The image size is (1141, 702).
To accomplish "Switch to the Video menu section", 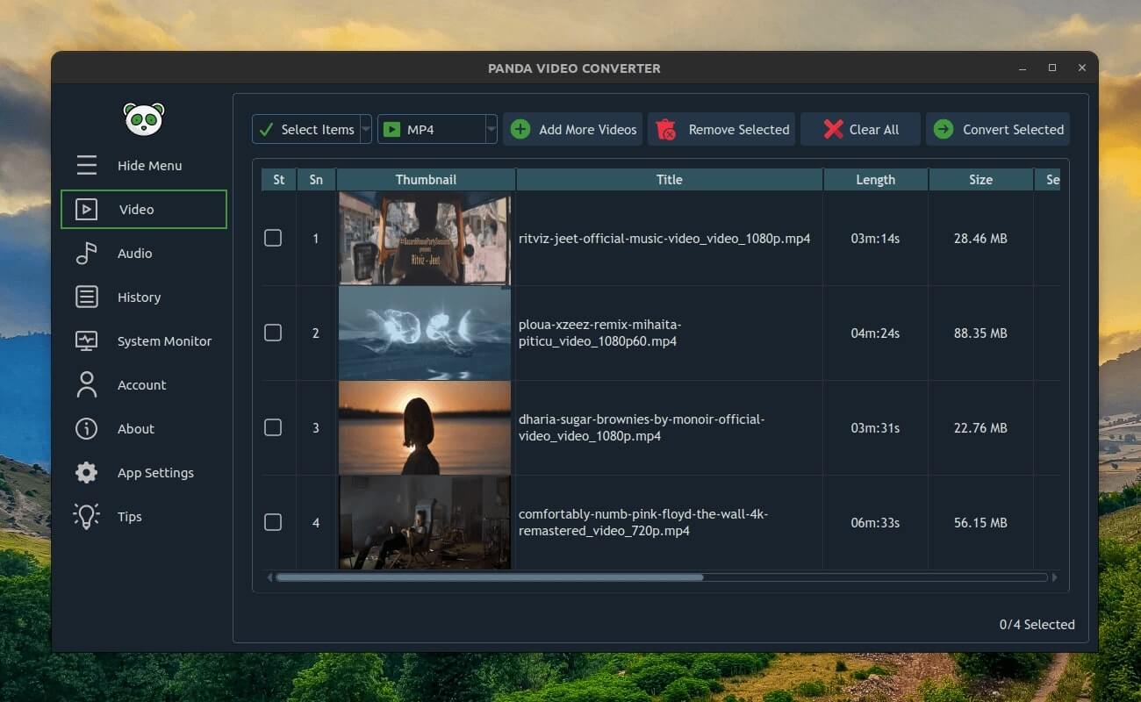I will tap(144, 210).
